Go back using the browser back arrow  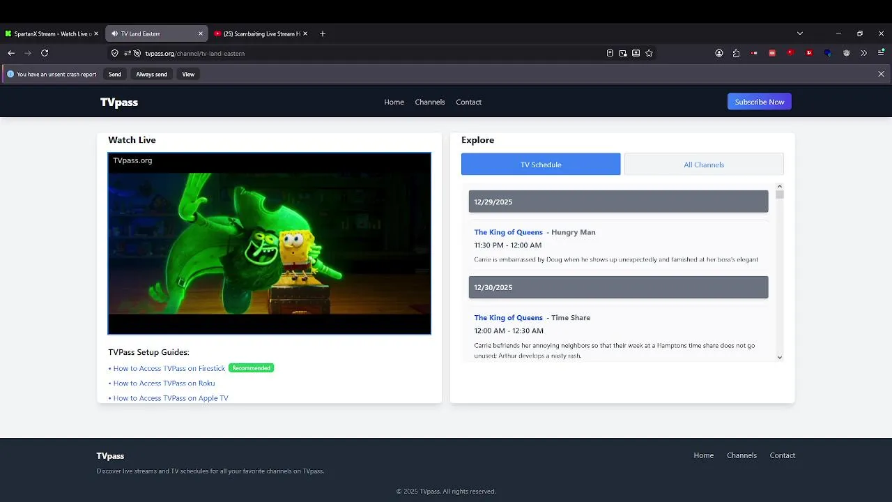pos(11,53)
